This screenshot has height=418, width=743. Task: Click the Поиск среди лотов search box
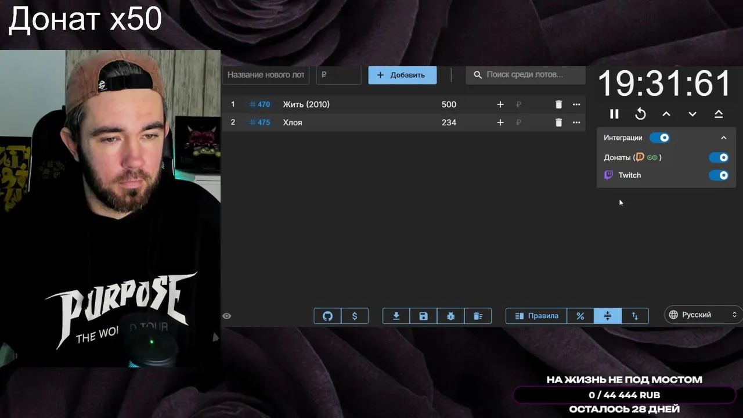(x=525, y=75)
